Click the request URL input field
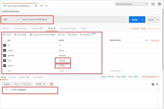The image size is (164, 109). pyautogui.click(x=74, y=20)
